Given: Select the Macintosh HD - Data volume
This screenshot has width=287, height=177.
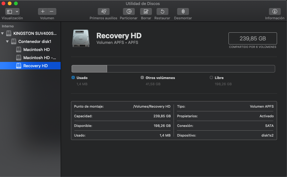Looking at the screenshot, I should tap(40, 58).
